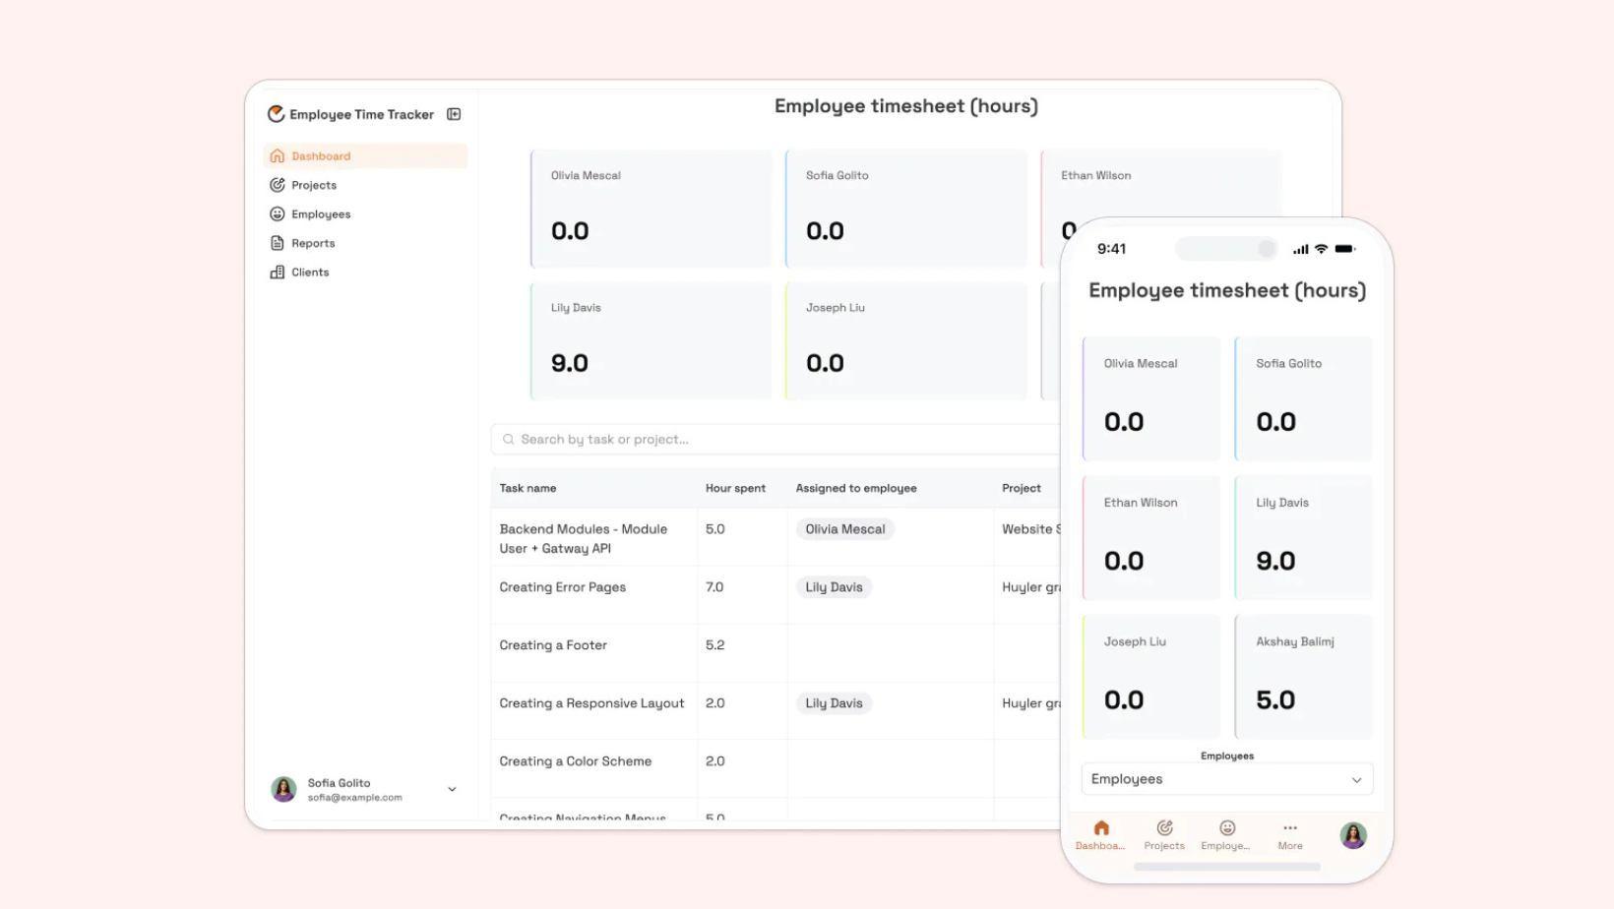
Task: Click the Dashboard home icon in sidebar
Action: [278, 155]
